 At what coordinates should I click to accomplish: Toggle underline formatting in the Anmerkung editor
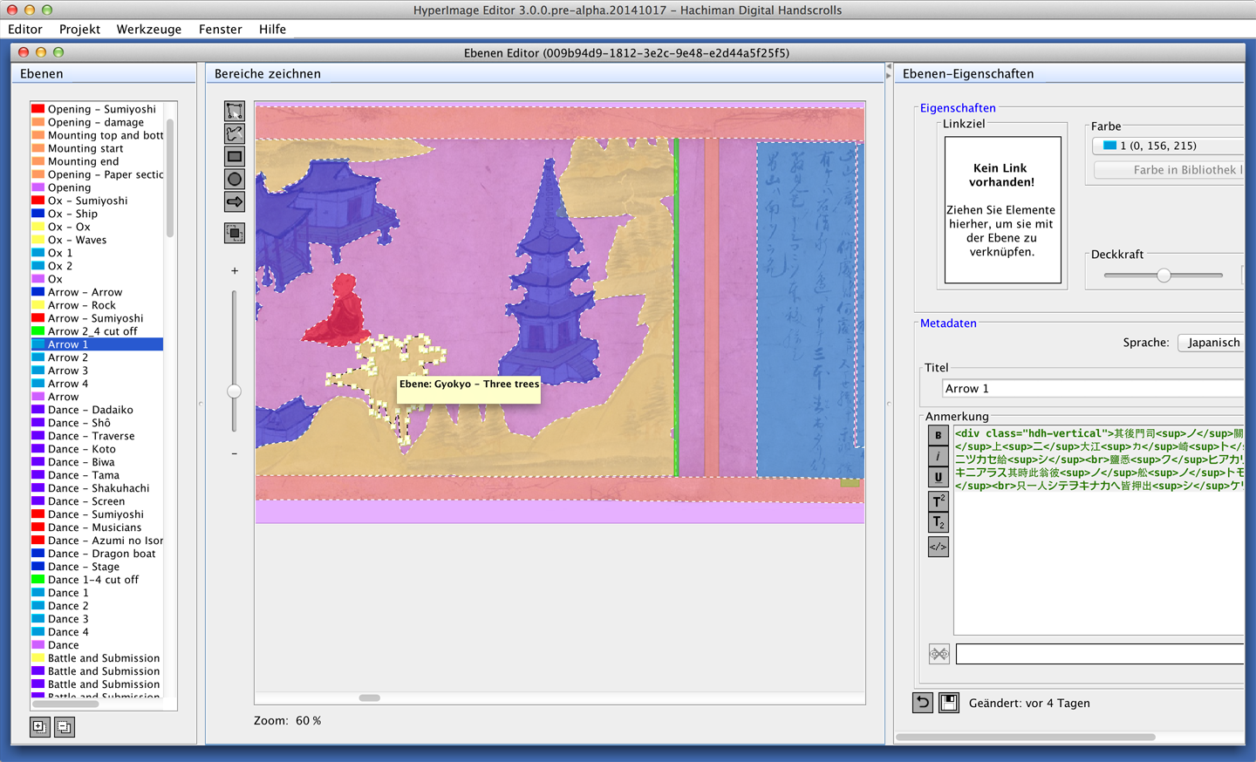[939, 478]
